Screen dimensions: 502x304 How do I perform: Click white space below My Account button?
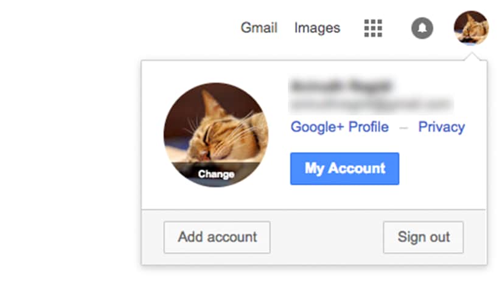point(344,197)
